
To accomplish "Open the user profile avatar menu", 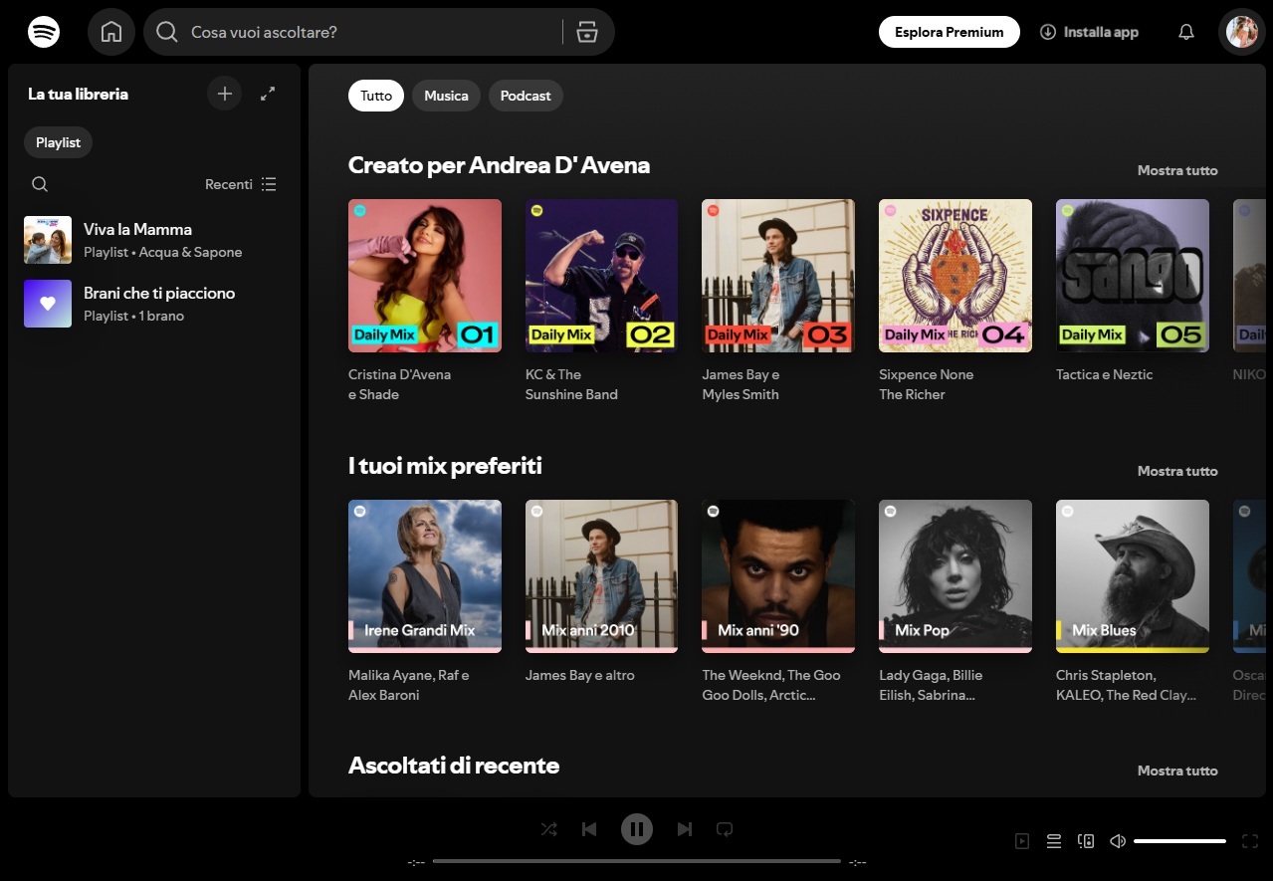I will [x=1241, y=32].
